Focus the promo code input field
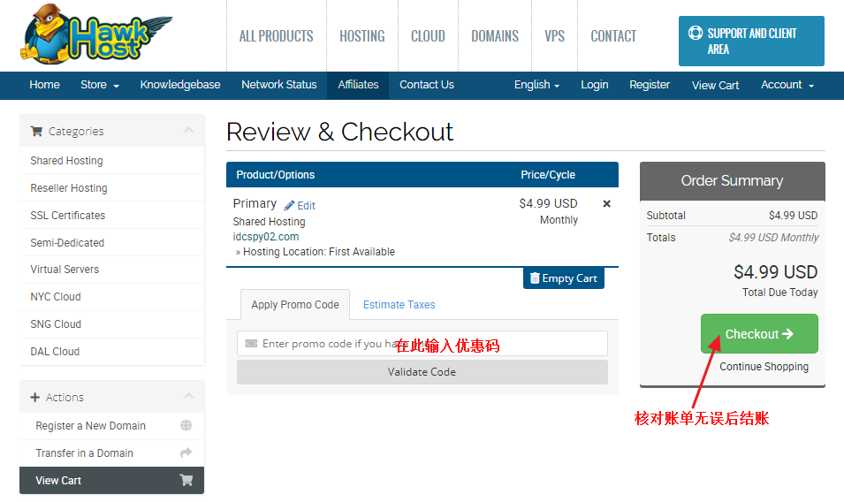844x502 pixels. click(422, 344)
